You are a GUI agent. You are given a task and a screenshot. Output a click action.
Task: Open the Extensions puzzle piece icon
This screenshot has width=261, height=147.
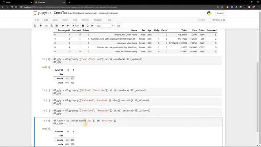click(249, 7)
